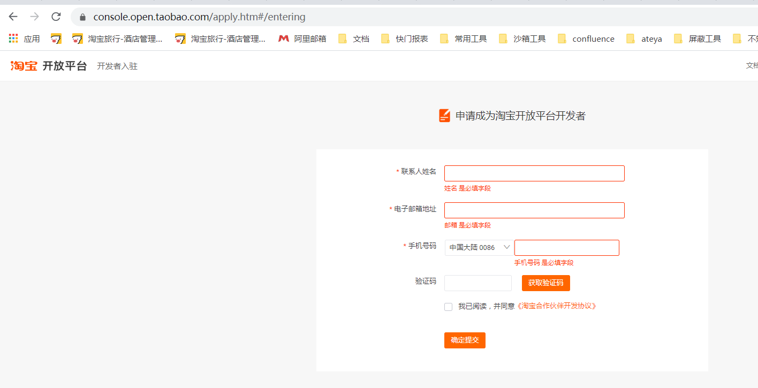Click the 手机号码 field label

point(422,246)
